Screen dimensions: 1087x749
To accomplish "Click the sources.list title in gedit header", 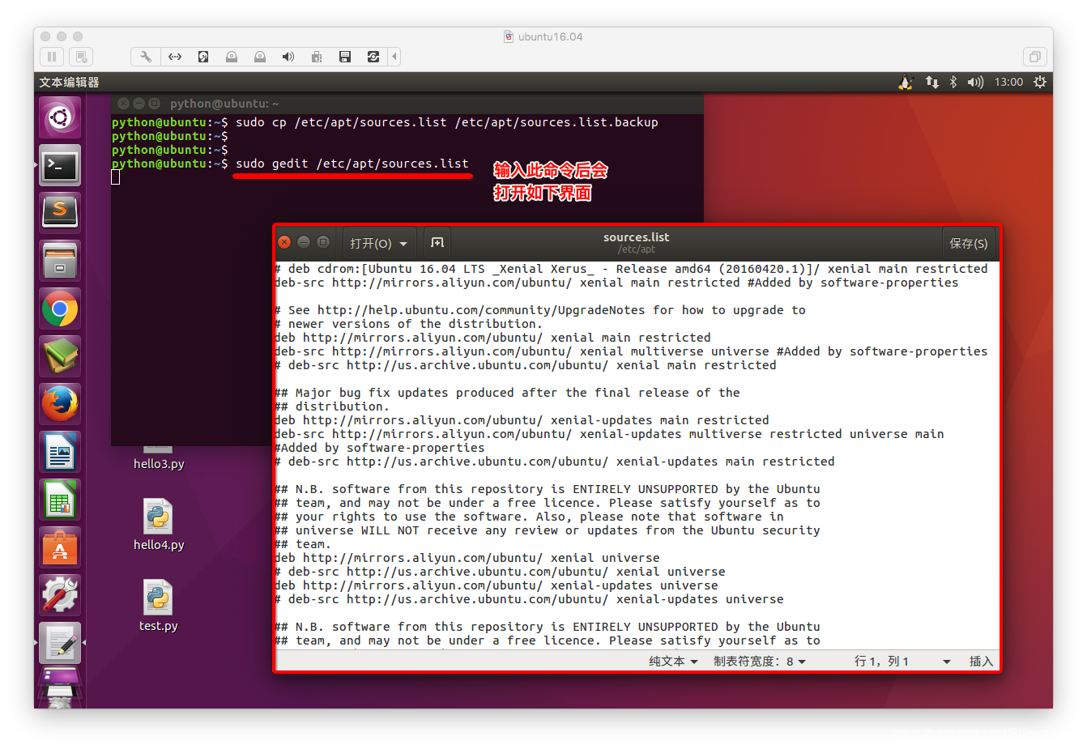I will [636, 237].
